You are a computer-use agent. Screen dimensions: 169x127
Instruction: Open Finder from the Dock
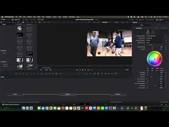23,108
